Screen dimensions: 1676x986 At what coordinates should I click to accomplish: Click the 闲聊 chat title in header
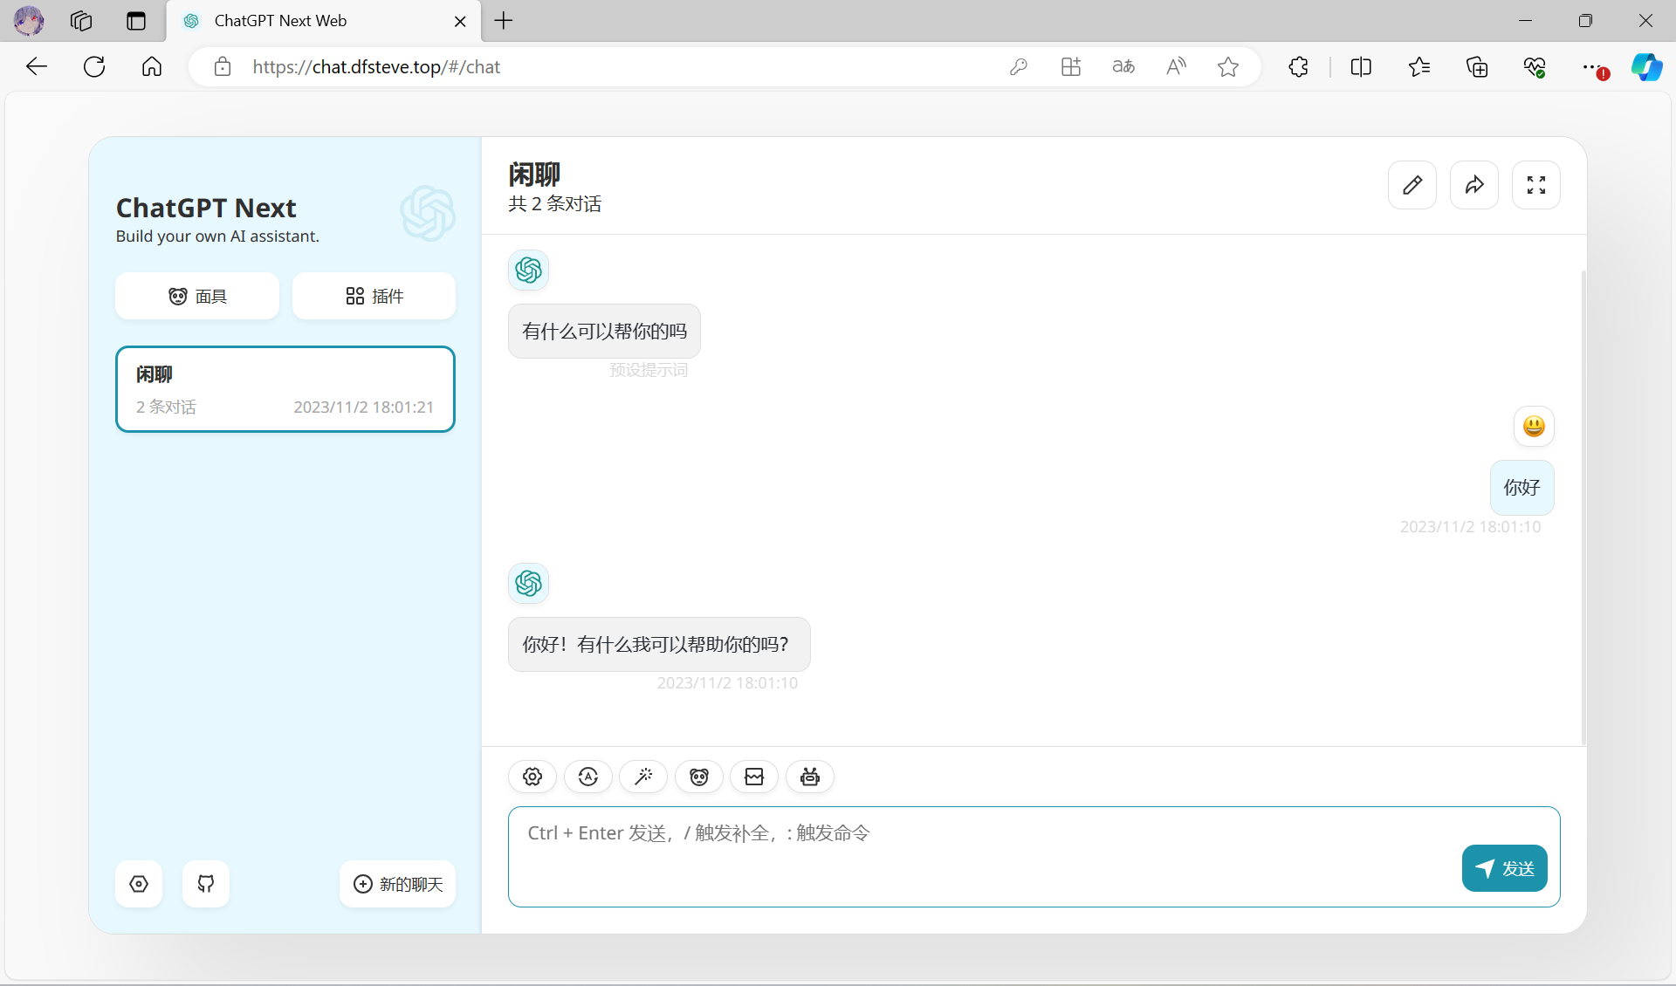pos(534,175)
